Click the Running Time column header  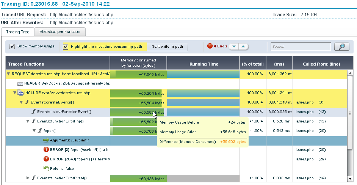pyautogui.click(x=204, y=64)
